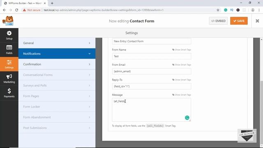Click the EMBED button

point(218,21)
